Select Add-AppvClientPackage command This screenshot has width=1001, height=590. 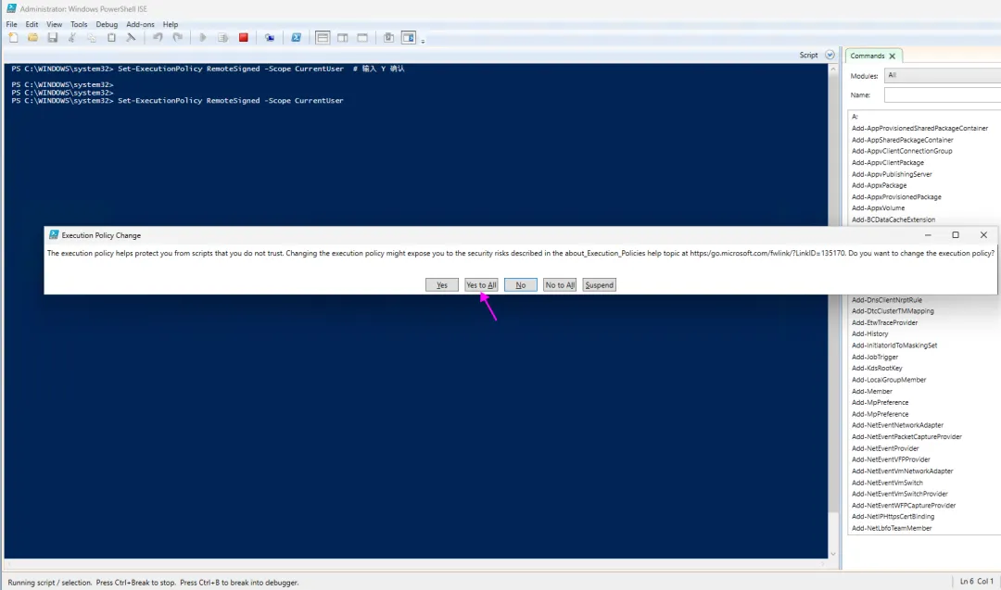click(x=887, y=163)
